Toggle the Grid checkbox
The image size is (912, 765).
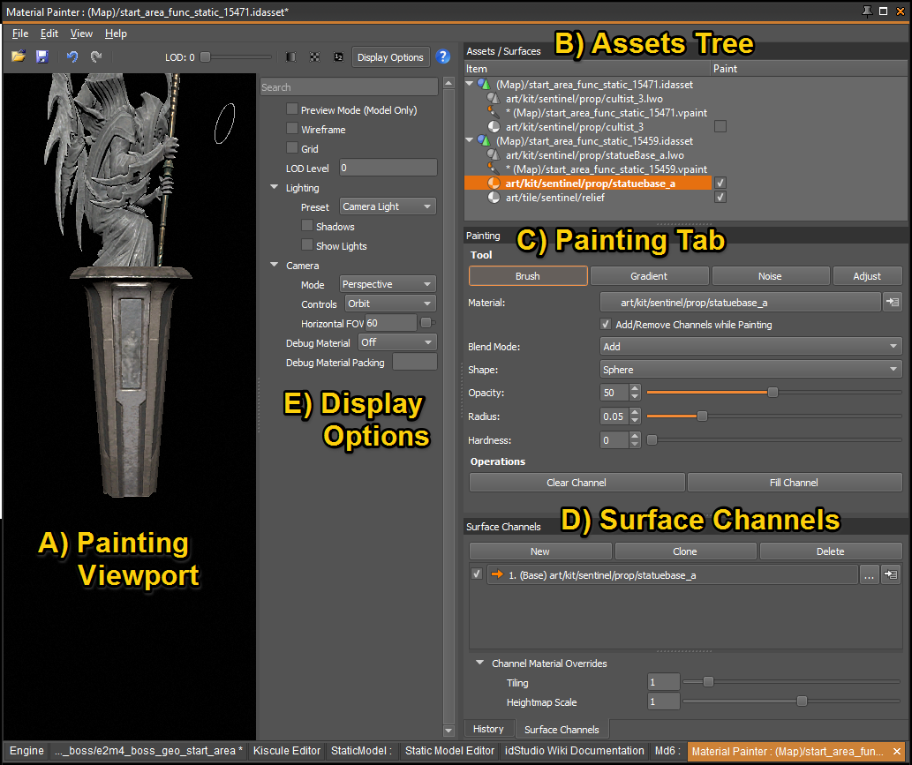pos(292,147)
